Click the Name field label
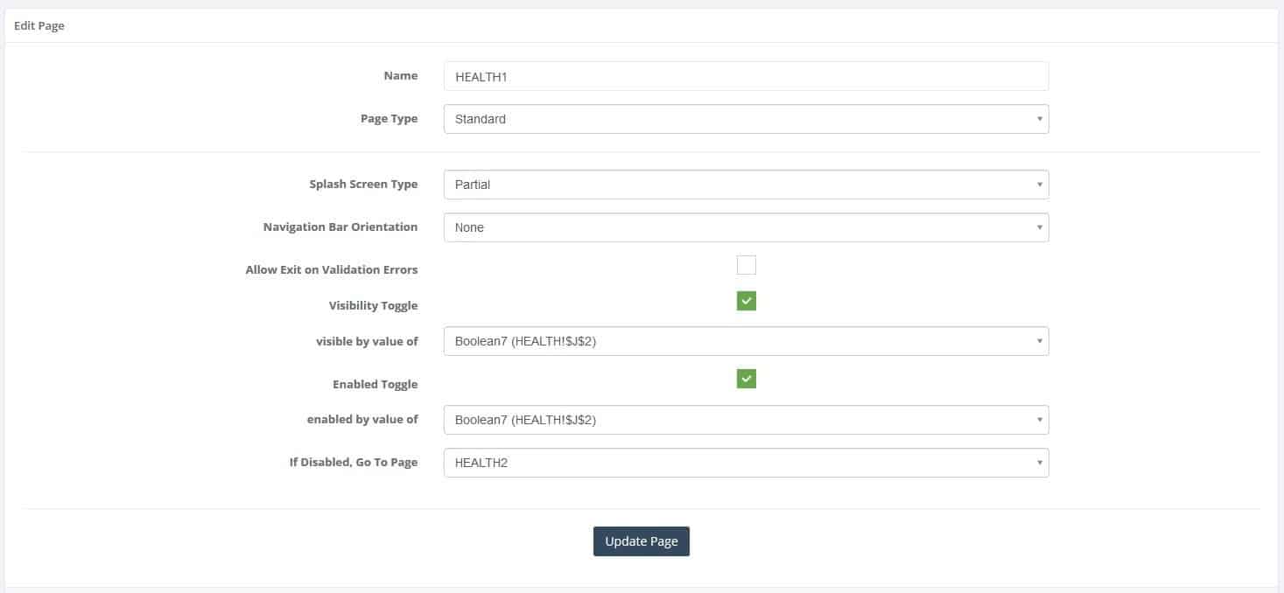The height and width of the screenshot is (593, 1284). 401,76
